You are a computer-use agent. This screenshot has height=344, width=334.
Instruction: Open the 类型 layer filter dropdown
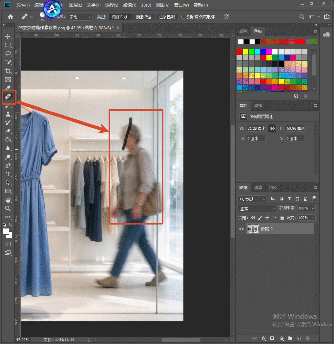click(x=252, y=199)
